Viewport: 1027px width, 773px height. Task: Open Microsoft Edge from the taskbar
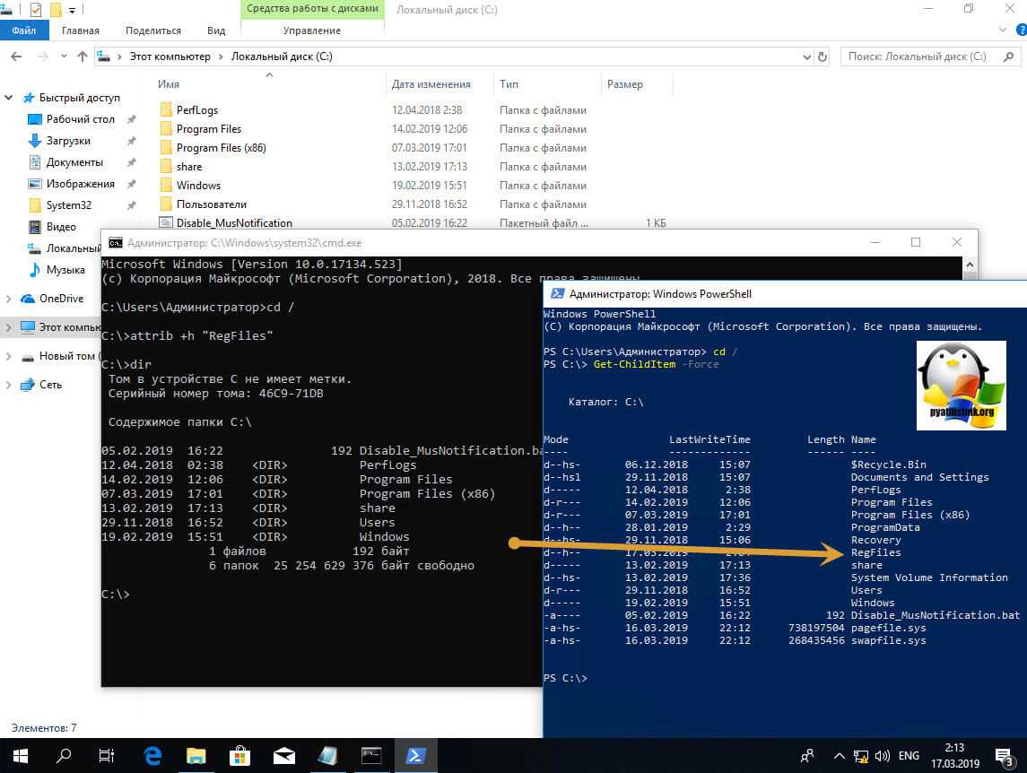click(152, 754)
